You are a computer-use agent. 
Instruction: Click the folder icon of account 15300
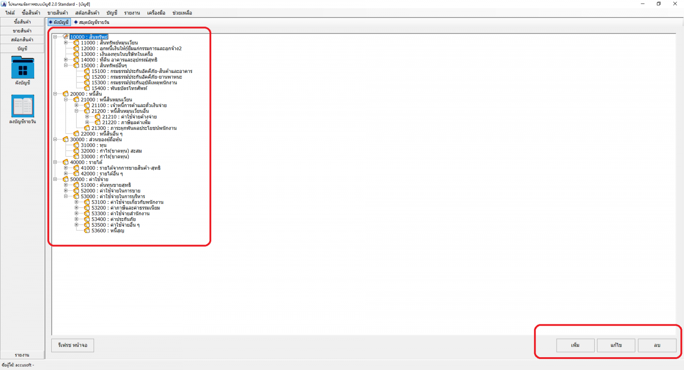click(x=87, y=82)
